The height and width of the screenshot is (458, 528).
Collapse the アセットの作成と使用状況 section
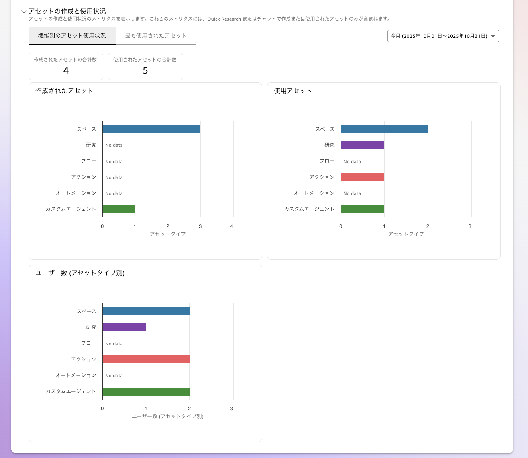click(24, 11)
